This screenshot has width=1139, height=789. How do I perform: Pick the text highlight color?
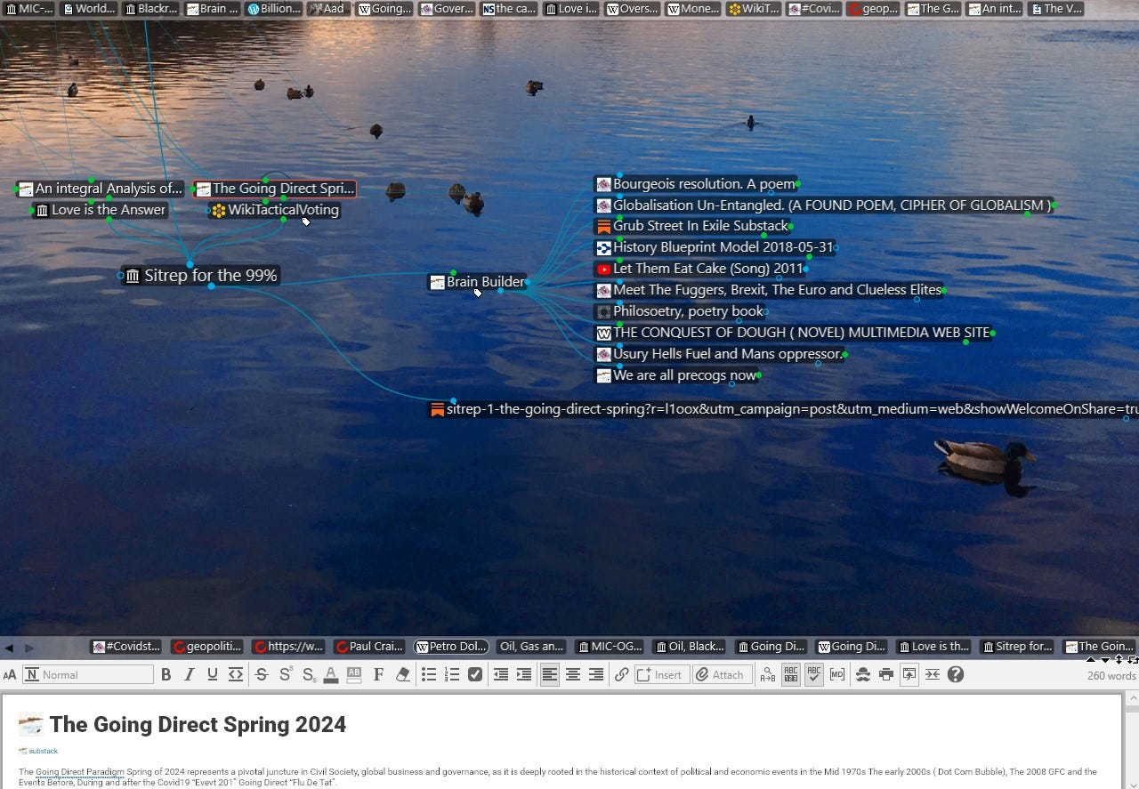[354, 674]
